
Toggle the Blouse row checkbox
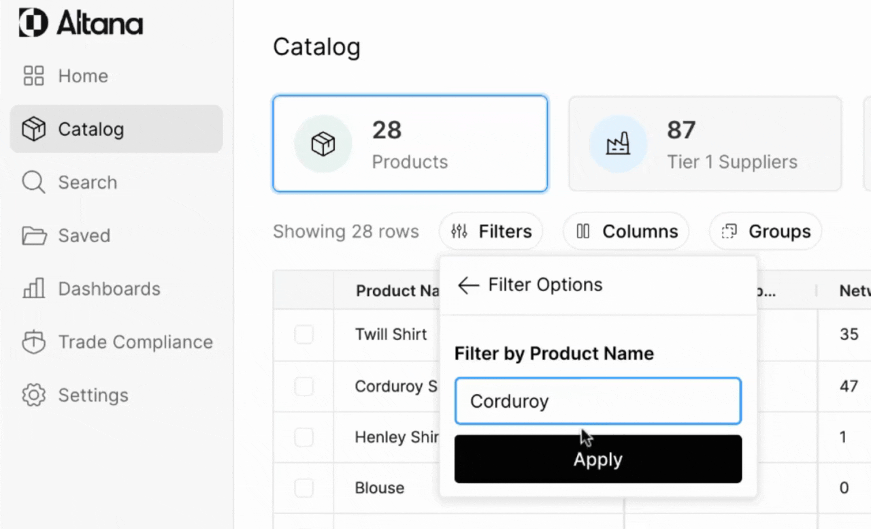click(x=303, y=487)
